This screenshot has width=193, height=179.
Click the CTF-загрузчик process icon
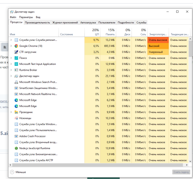tap(16, 52)
